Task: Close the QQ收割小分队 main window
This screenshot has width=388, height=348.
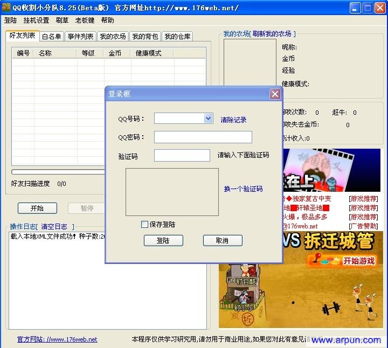Action: click(x=380, y=8)
